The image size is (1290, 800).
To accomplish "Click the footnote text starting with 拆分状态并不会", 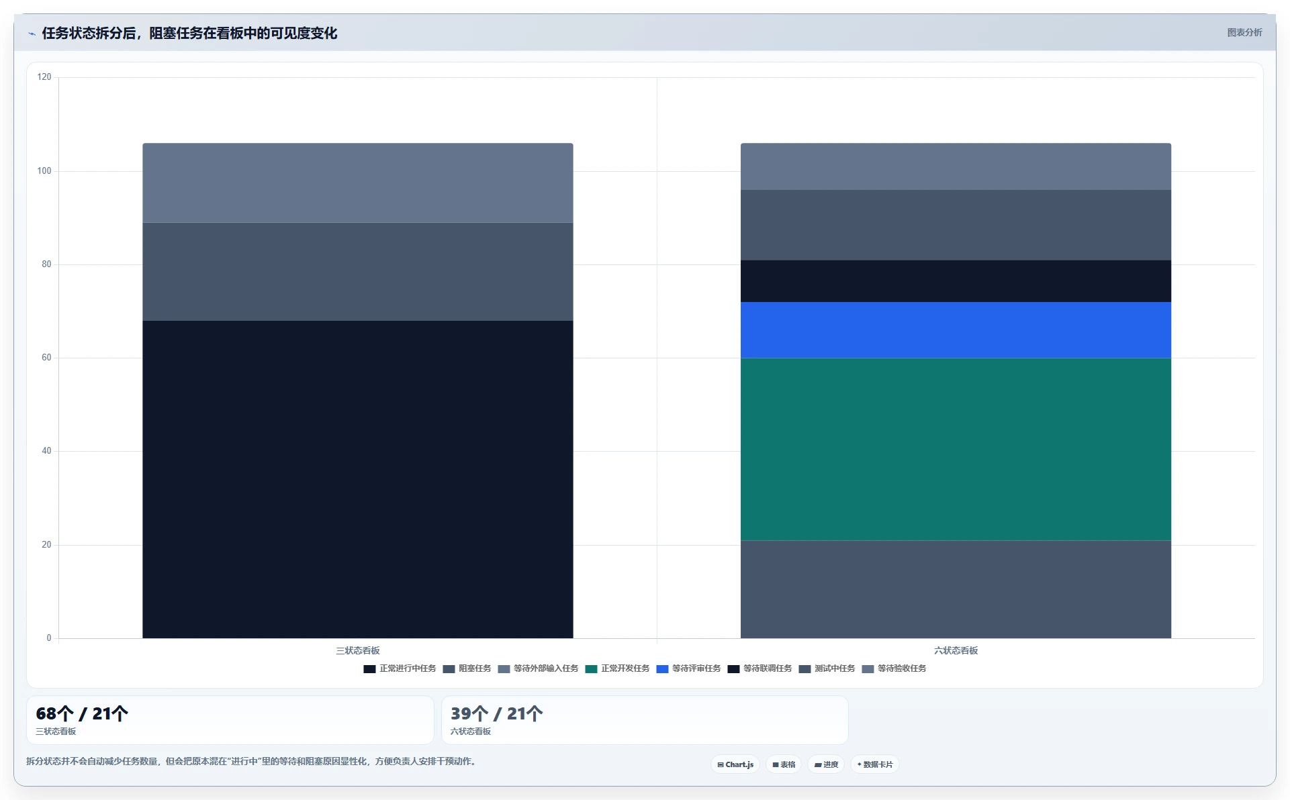I will click(252, 761).
